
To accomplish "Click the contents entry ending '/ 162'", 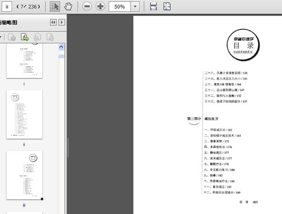I will [218, 130].
